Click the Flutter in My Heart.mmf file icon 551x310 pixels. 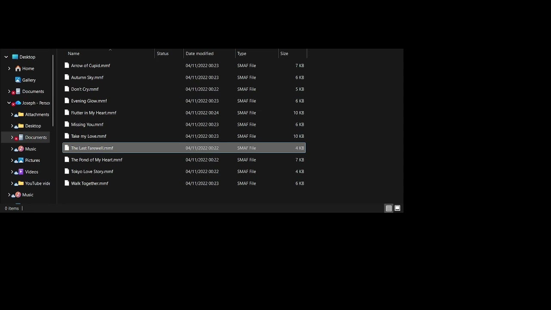click(67, 112)
